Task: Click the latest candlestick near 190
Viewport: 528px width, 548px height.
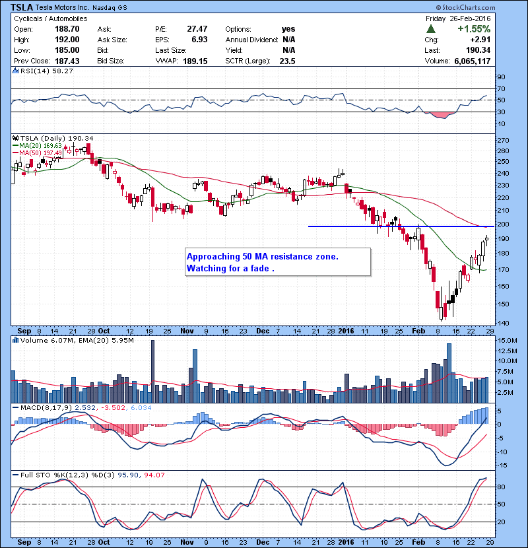Action: tap(486, 240)
